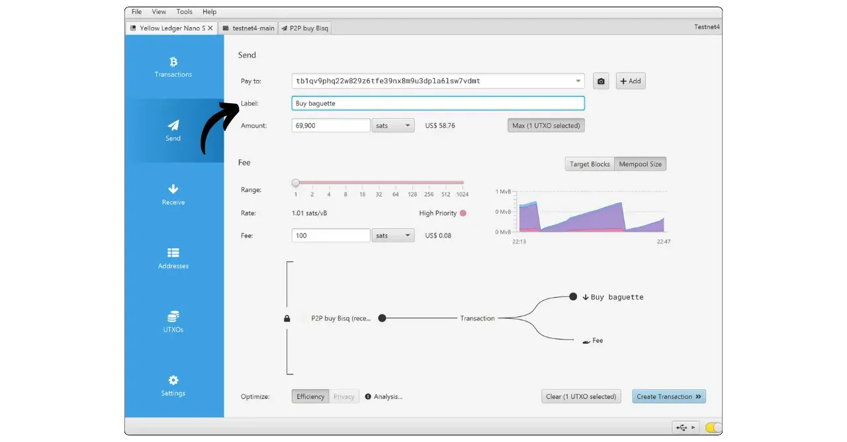The height and width of the screenshot is (442, 847).
Task: Expand the Pay to address dropdown
Action: [578, 81]
